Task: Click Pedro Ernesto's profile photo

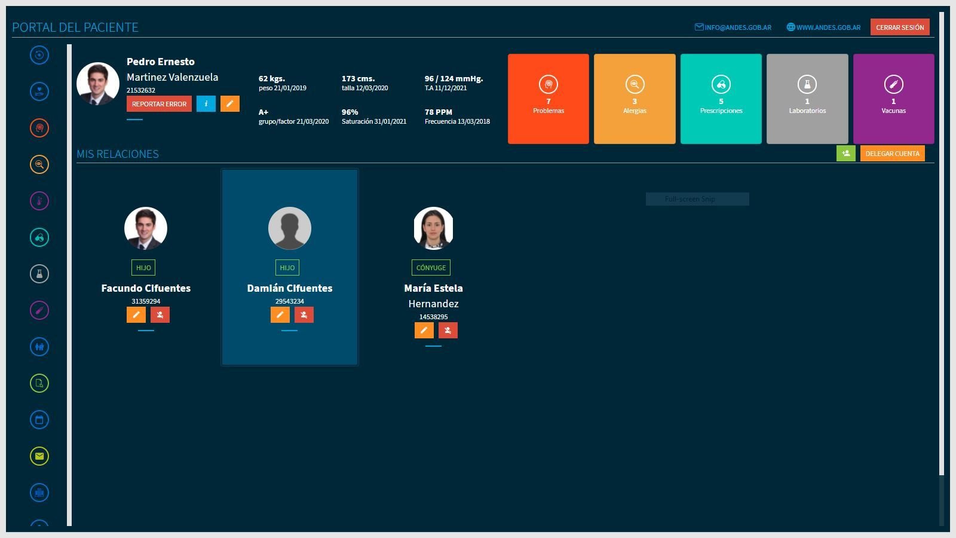Action: point(98,84)
